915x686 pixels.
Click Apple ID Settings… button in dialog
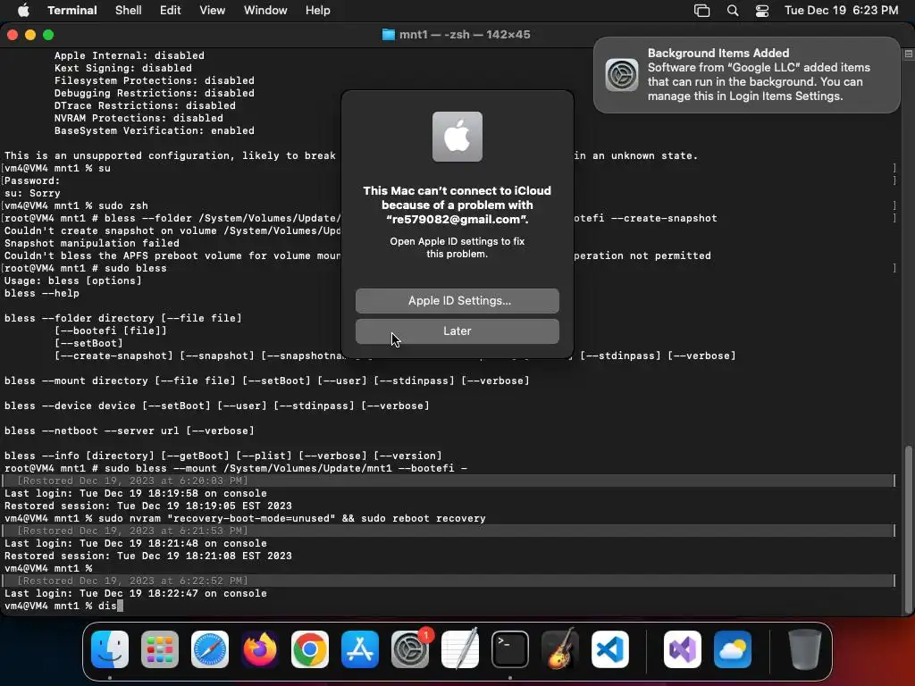[x=457, y=300]
